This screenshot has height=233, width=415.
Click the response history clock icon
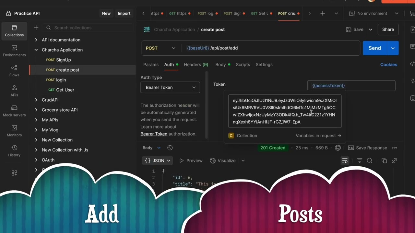pos(170,148)
